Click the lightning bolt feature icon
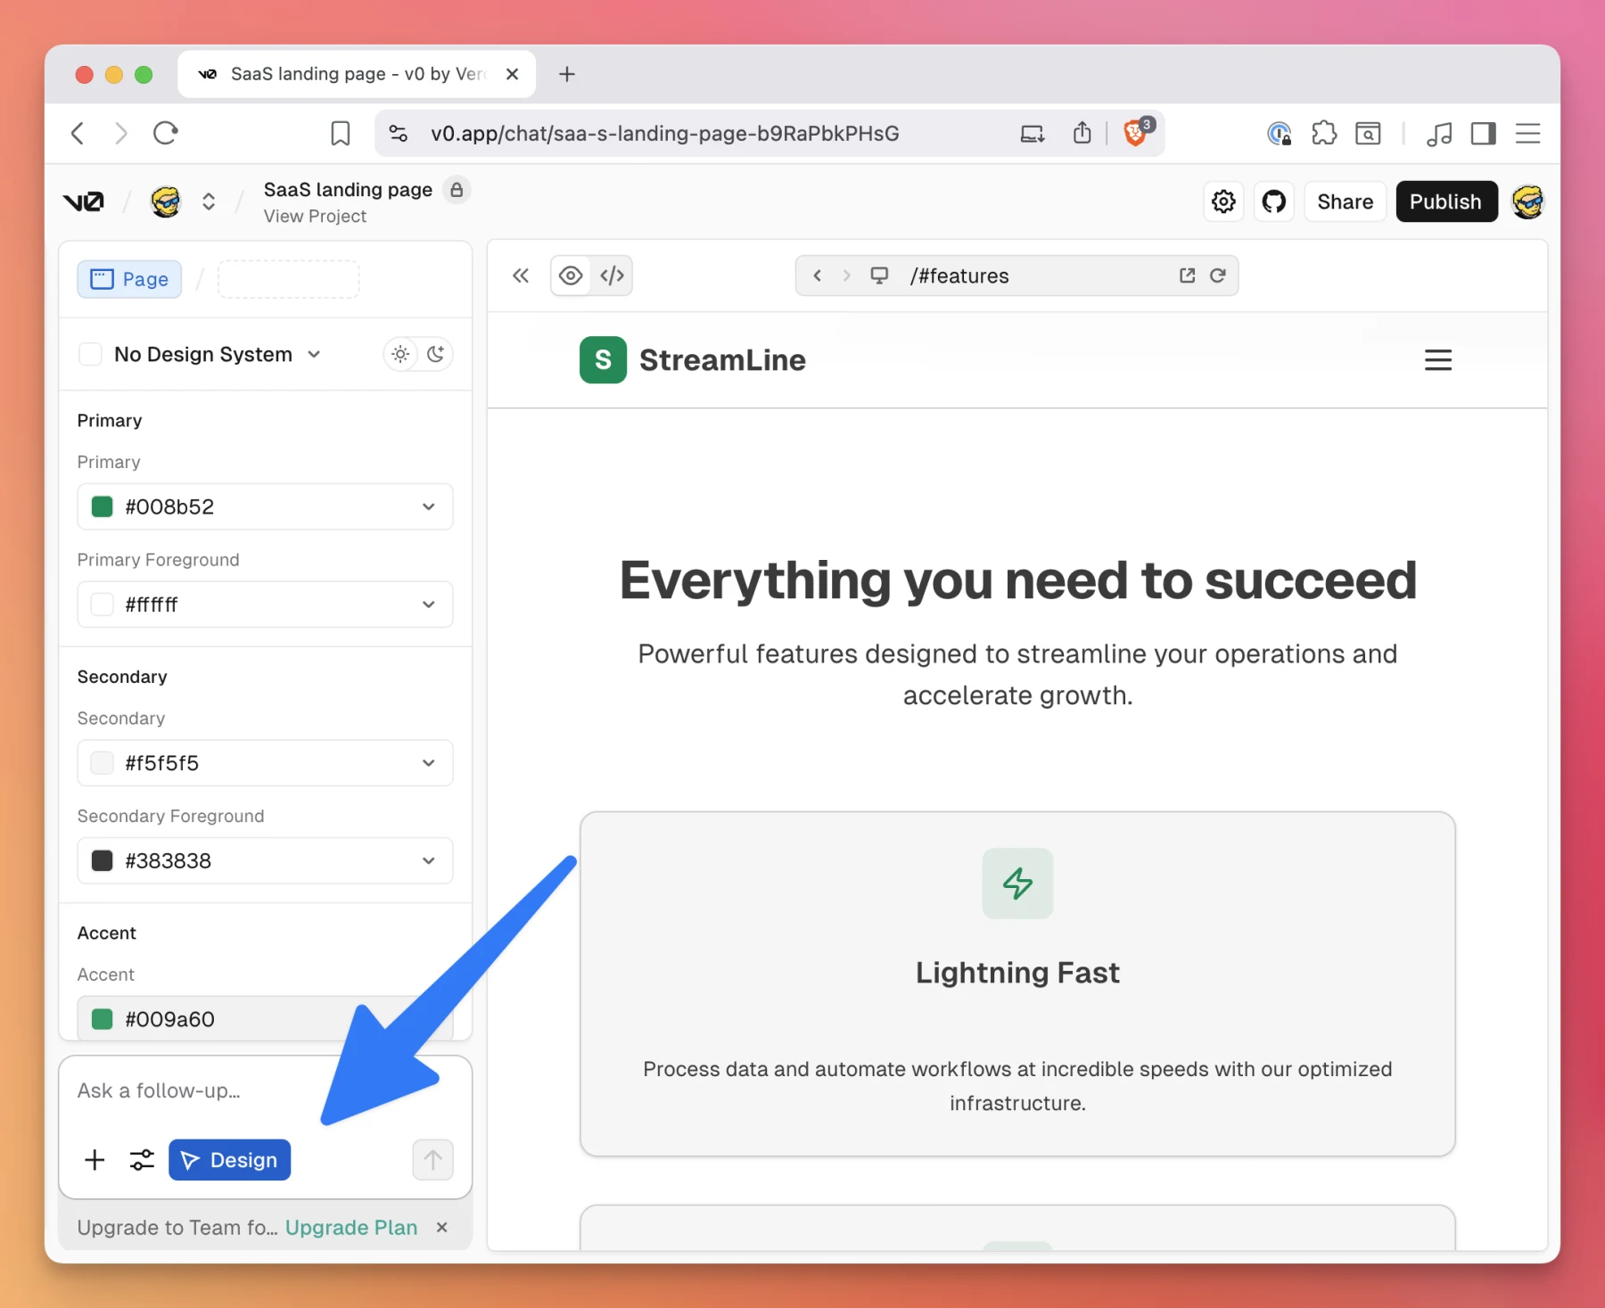 [1017, 884]
